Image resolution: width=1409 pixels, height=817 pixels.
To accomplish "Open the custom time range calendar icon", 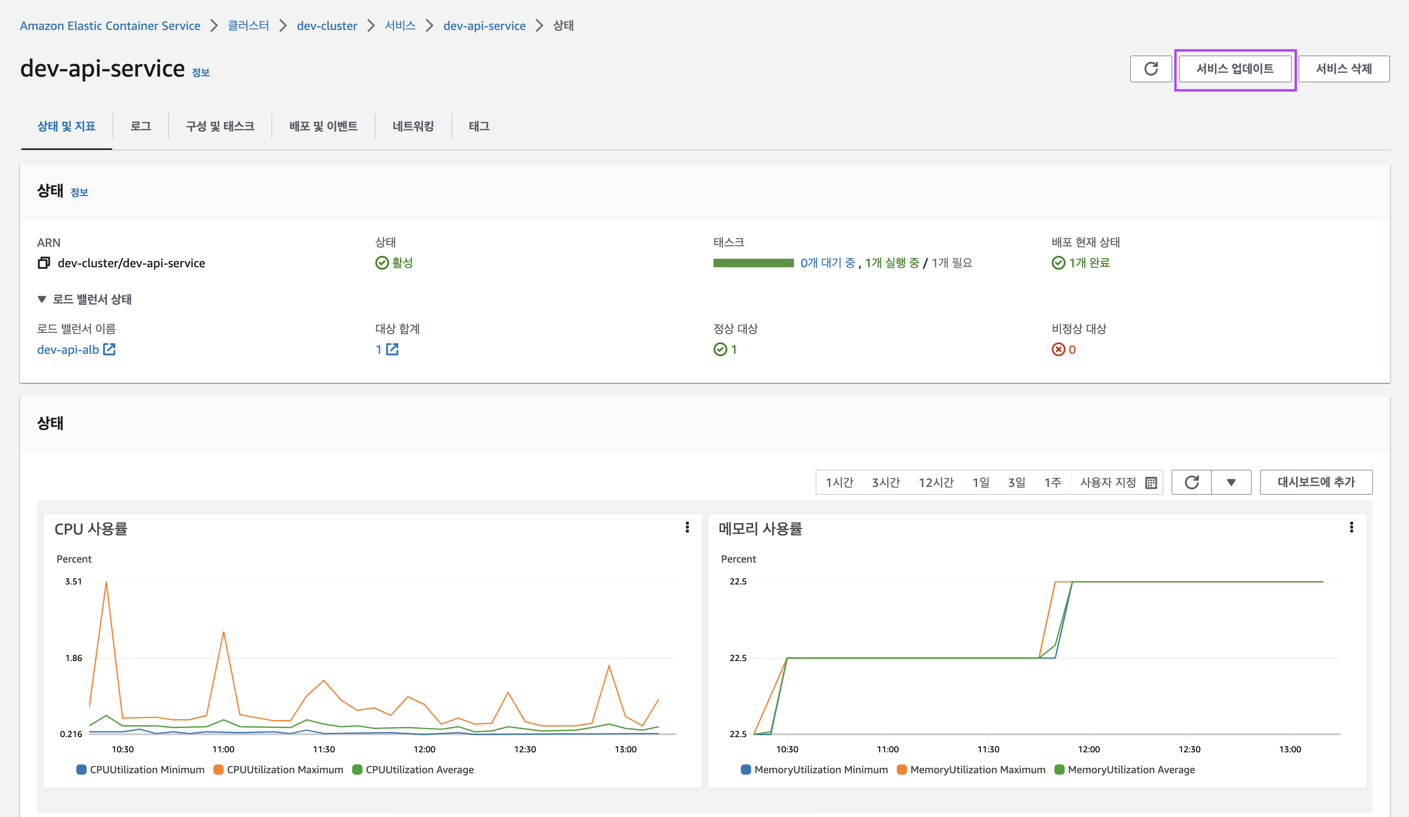I will (1151, 482).
